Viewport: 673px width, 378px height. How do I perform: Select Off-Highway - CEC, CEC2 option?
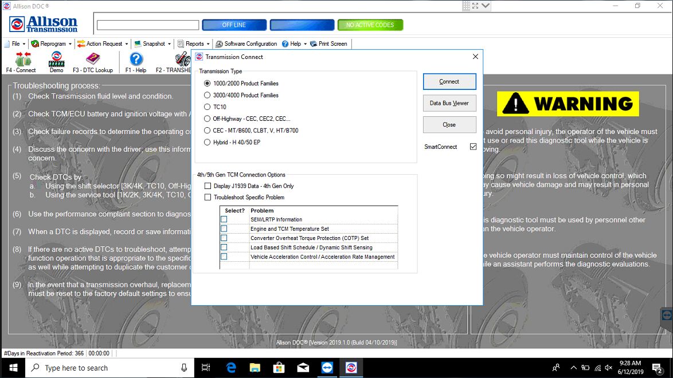208,119
